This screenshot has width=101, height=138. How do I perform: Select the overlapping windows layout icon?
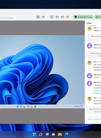[x=57, y=17]
